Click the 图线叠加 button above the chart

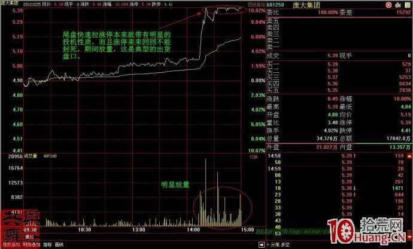[x=257, y=4]
